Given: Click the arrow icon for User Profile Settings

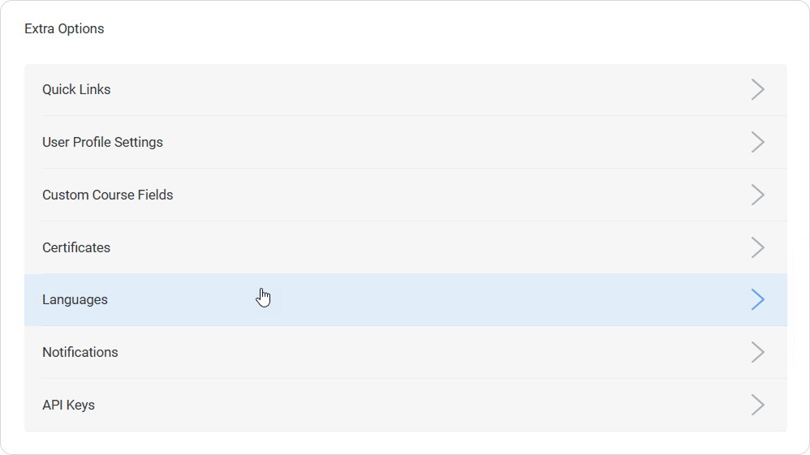Looking at the screenshot, I should click(757, 142).
